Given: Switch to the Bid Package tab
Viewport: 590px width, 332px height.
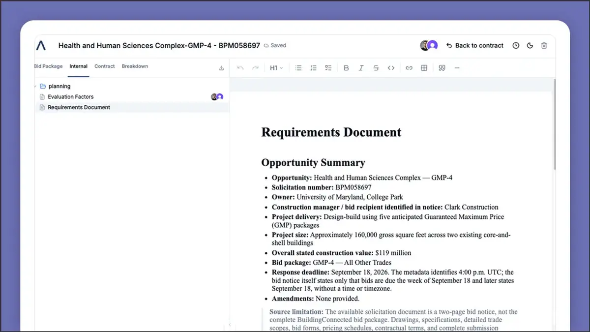Looking at the screenshot, I should tap(48, 66).
